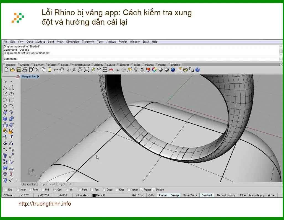Switch to the Solids toolbar tab
284x220 pixels.
[x=137, y=65]
